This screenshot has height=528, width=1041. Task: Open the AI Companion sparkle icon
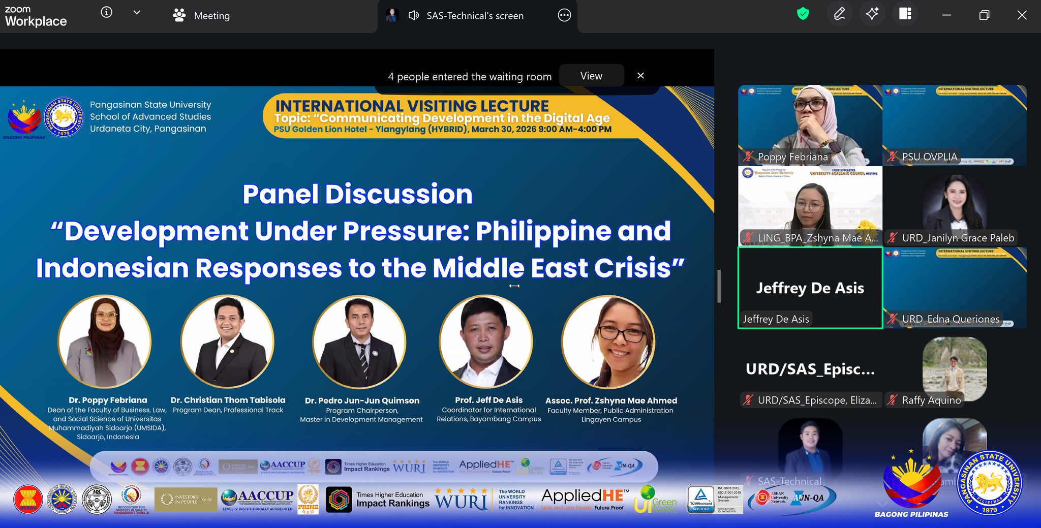(x=872, y=14)
